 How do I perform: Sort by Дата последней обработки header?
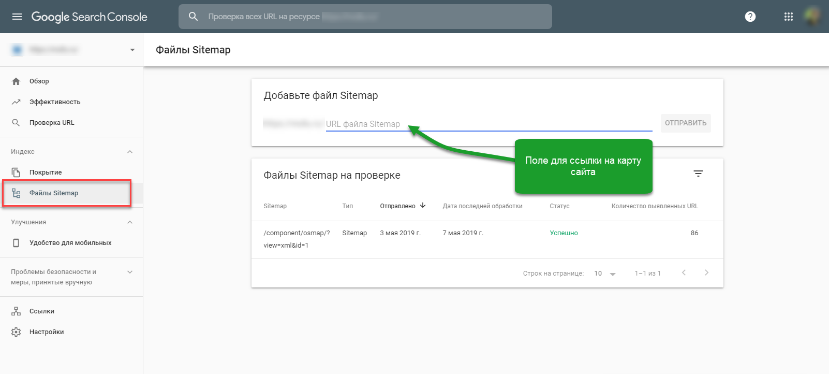pos(482,206)
